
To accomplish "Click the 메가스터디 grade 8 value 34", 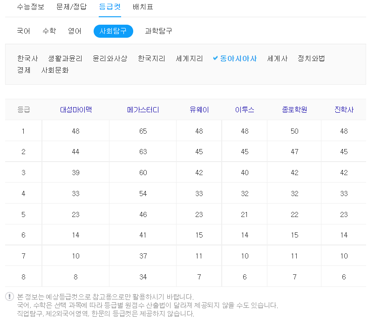I will [143, 277].
